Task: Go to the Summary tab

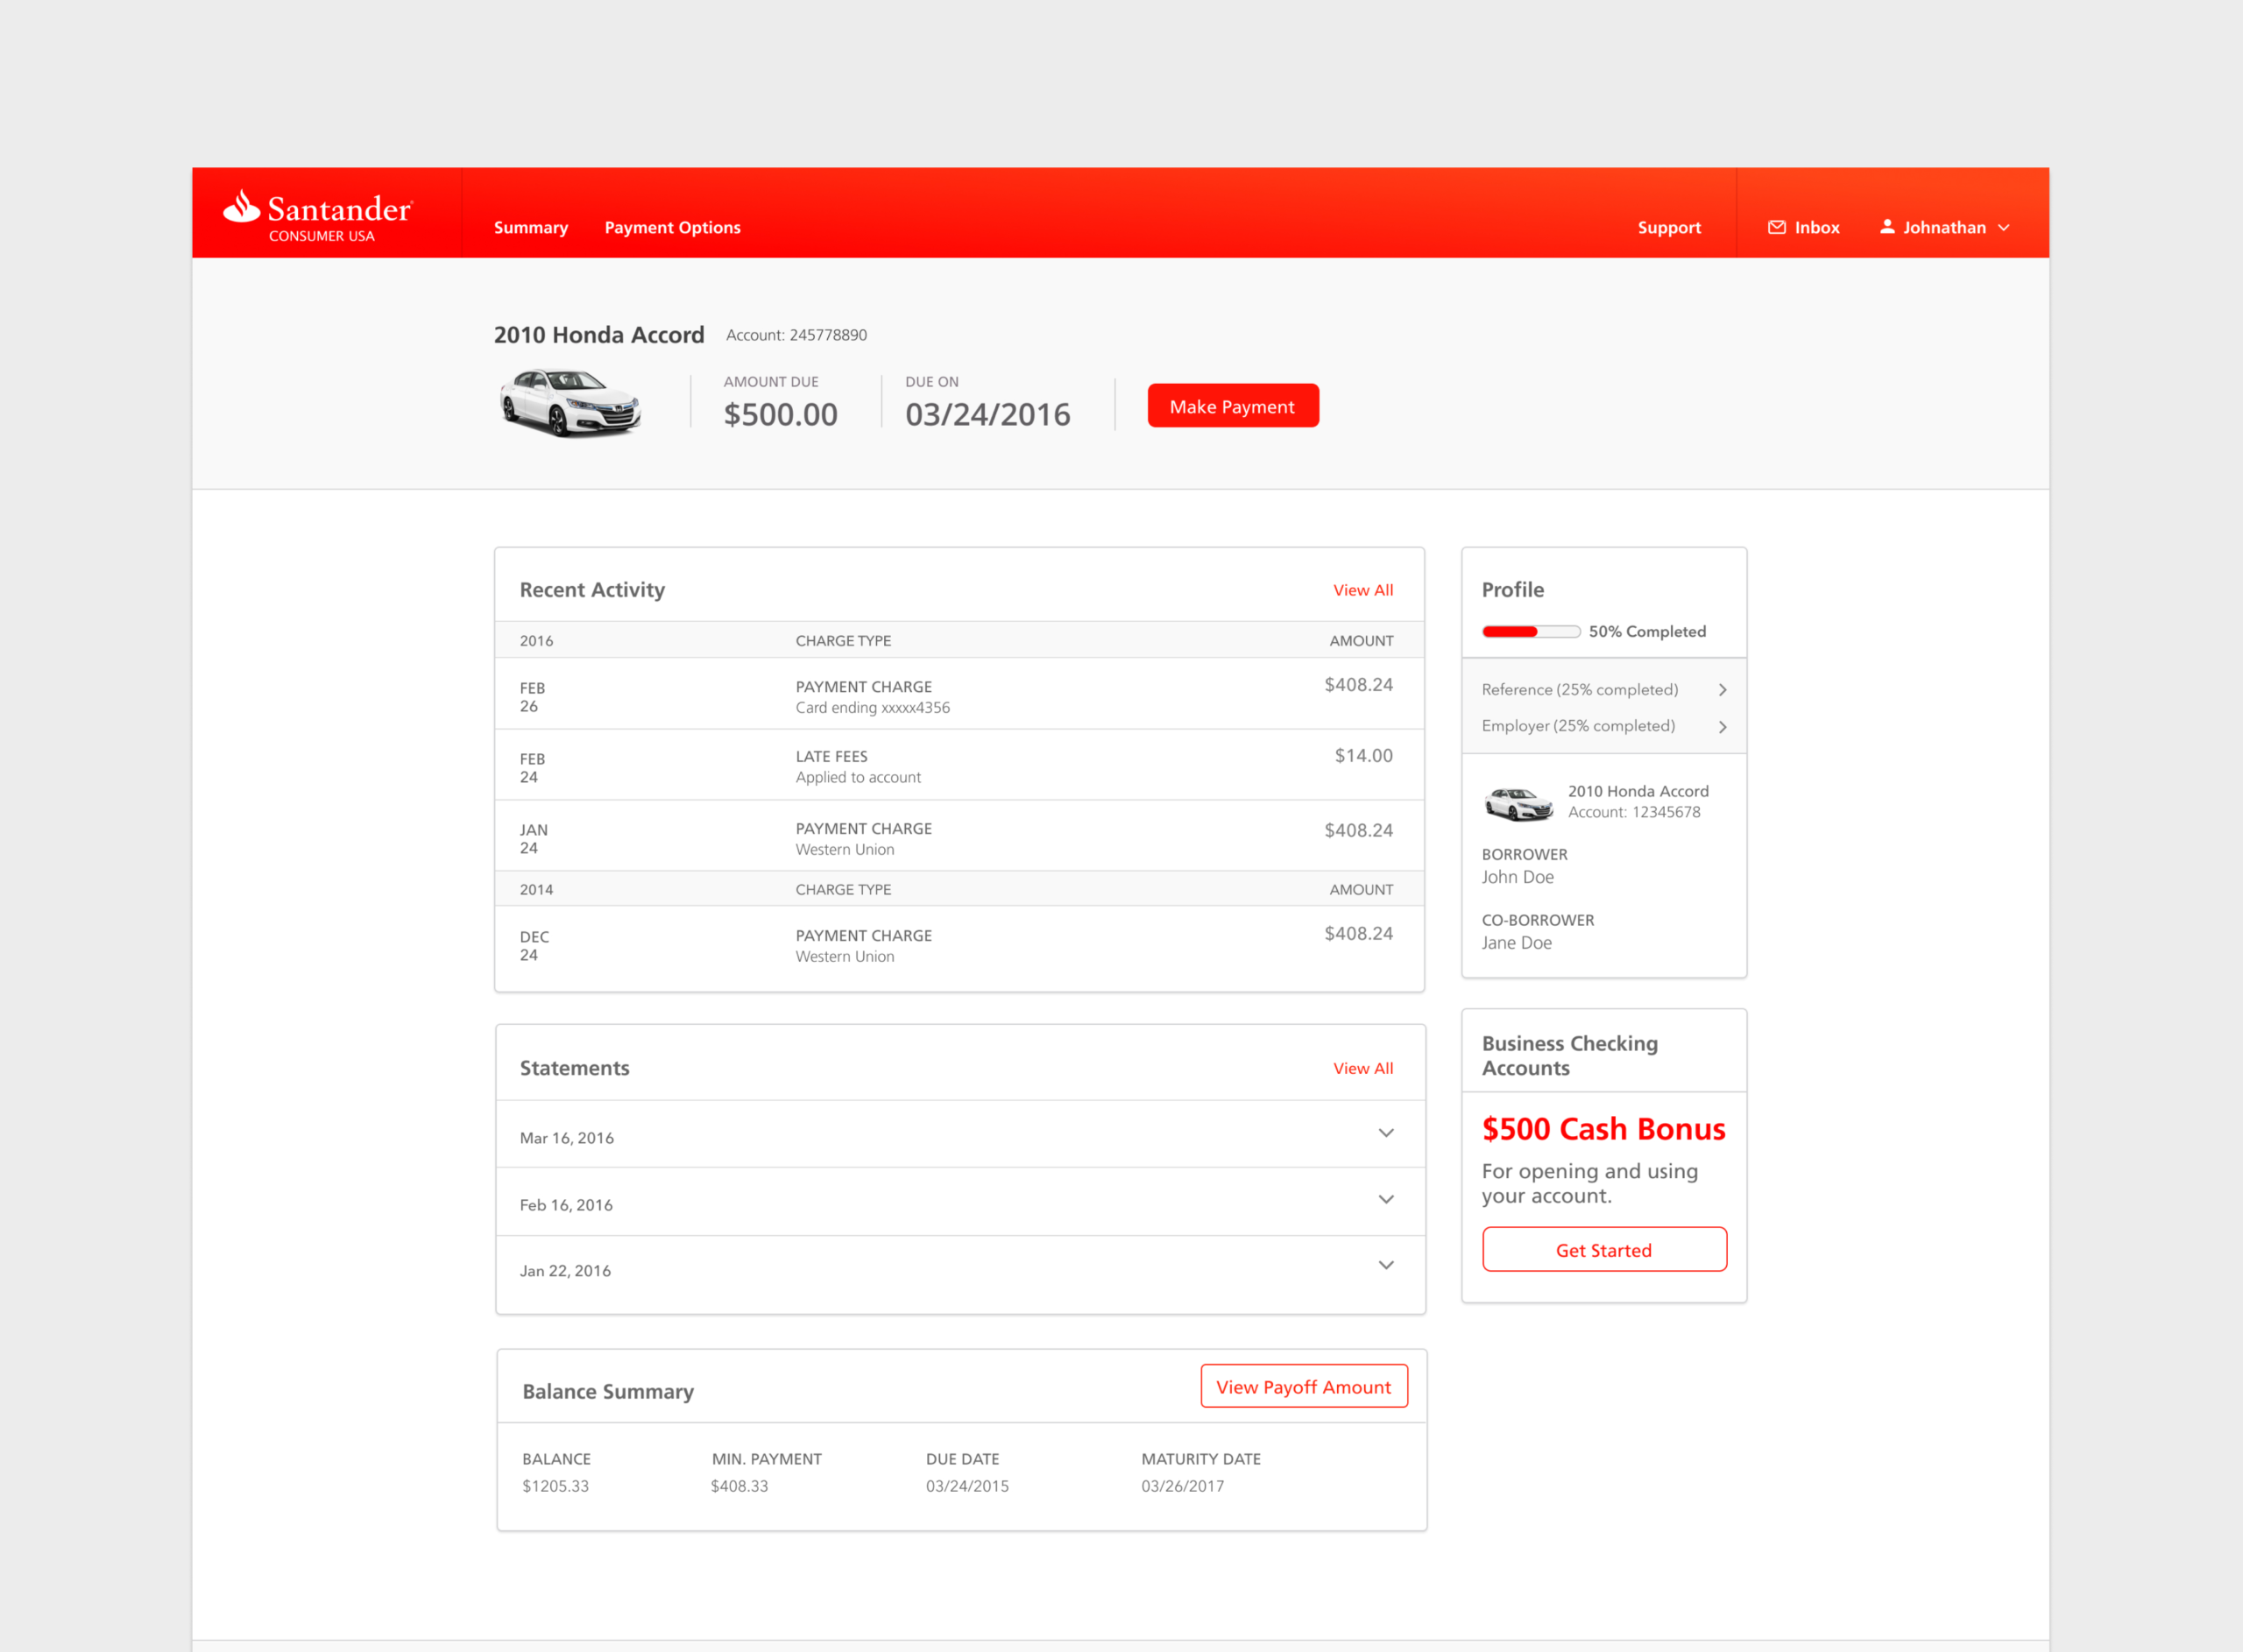Action: tap(530, 228)
